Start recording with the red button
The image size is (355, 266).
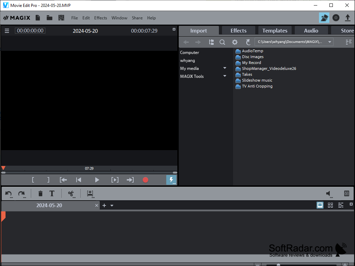tap(145, 180)
